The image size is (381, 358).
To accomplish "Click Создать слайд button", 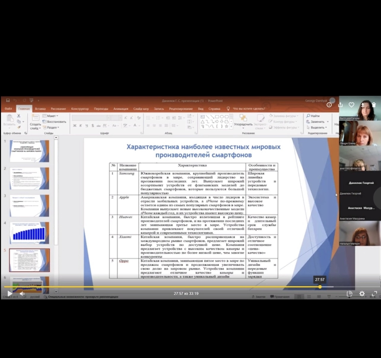I will pos(35,122).
